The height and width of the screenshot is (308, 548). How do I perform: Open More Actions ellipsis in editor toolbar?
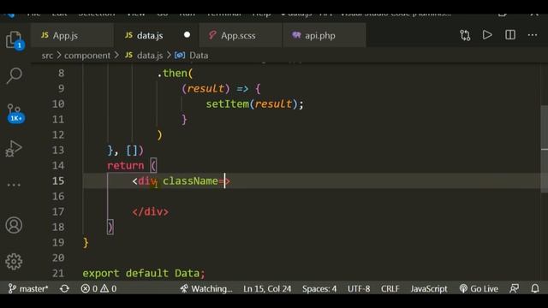pyautogui.click(x=533, y=35)
